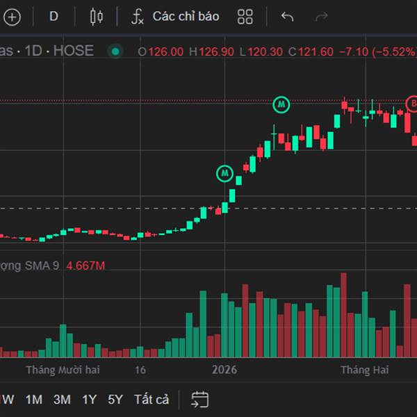The height and width of the screenshot is (417, 417).
Task: Click the 2026 date axis label
Action: (224, 370)
